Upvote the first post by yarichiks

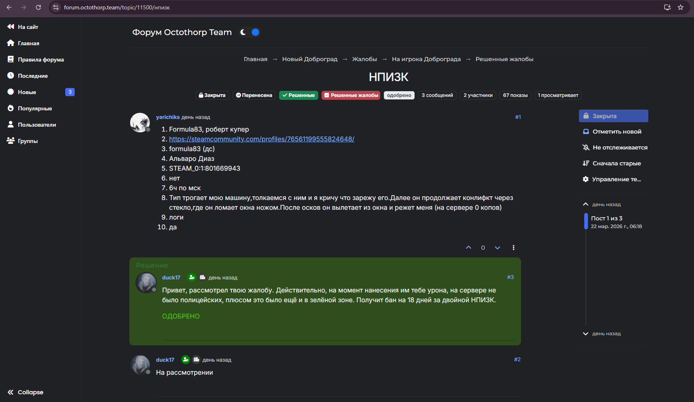[x=468, y=248]
